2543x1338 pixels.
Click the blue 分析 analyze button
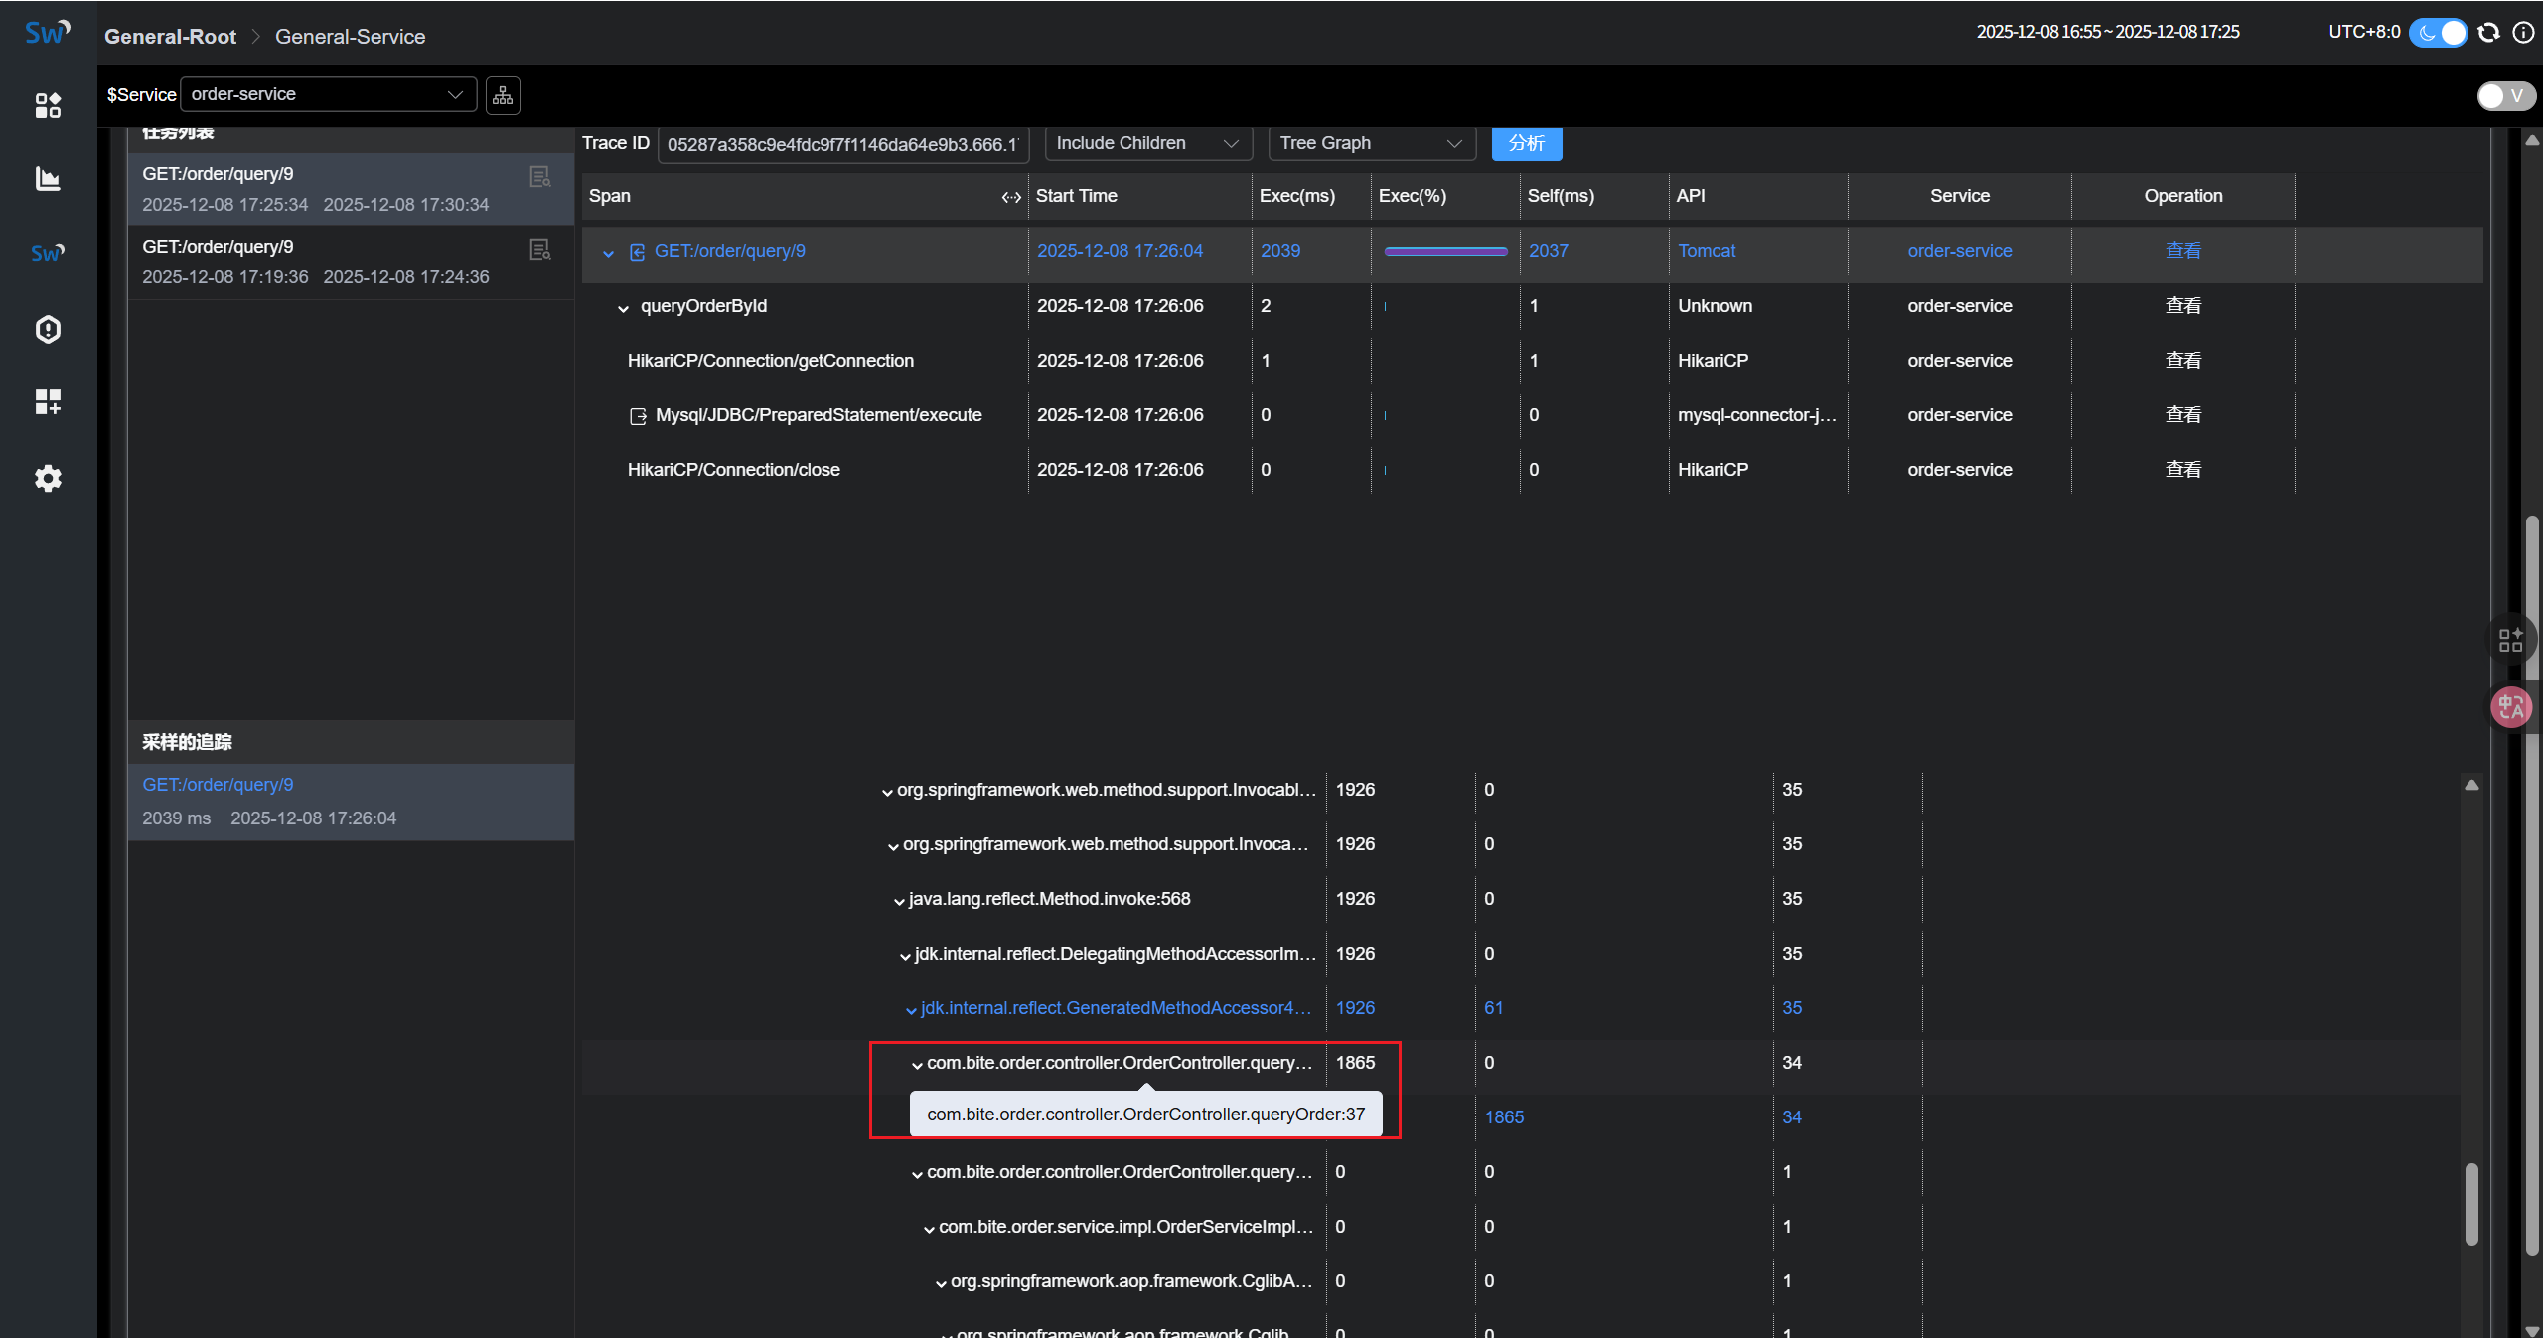click(1526, 143)
